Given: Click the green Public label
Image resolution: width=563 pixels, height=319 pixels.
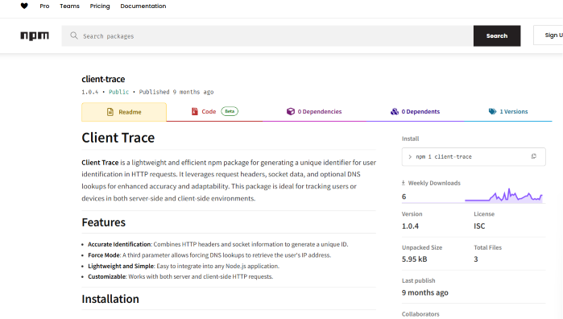Looking at the screenshot, I should coord(119,92).
